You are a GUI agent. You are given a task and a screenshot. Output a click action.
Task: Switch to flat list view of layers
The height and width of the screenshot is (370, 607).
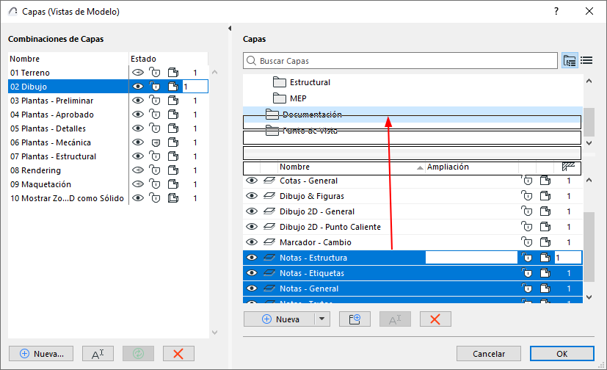586,61
